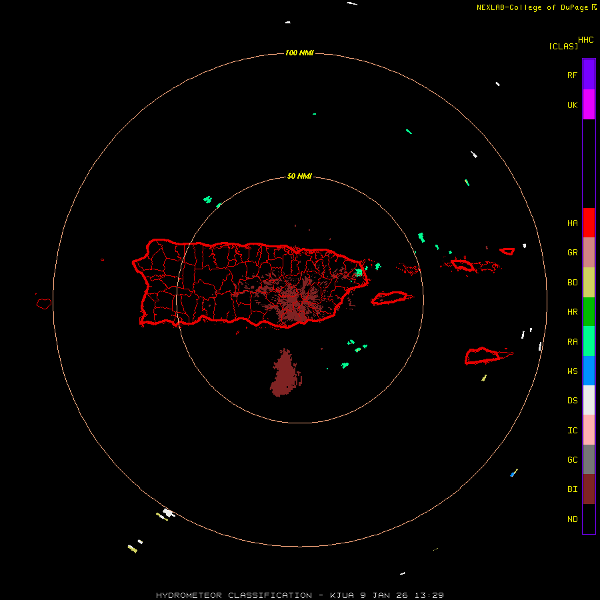
Task: Click the HHC product label
Action: pyautogui.click(x=585, y=39)
